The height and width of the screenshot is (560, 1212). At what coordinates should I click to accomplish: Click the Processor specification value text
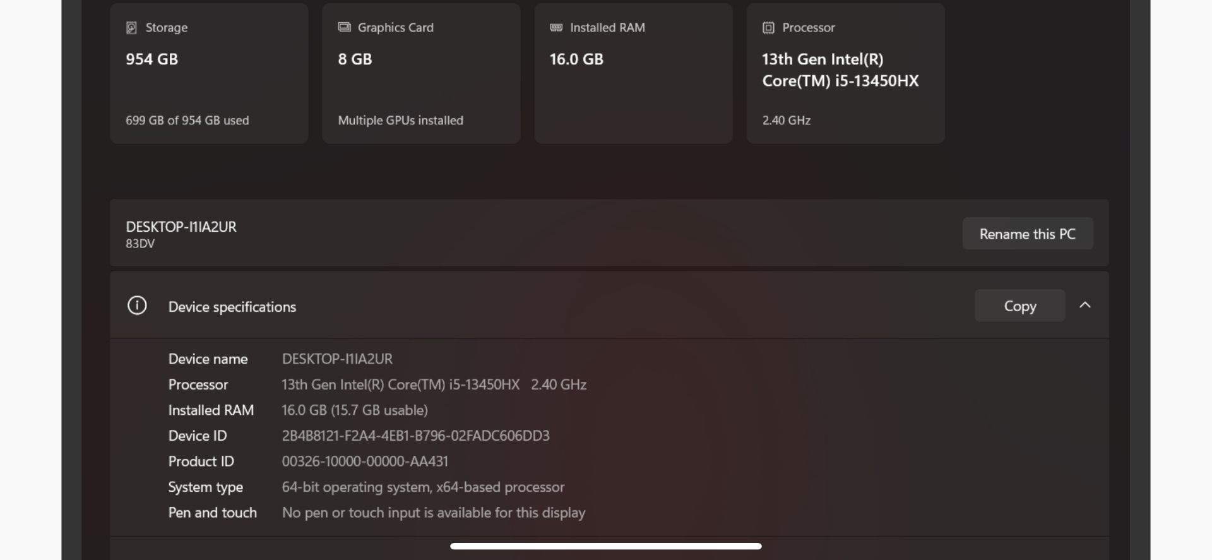[434, 384]
